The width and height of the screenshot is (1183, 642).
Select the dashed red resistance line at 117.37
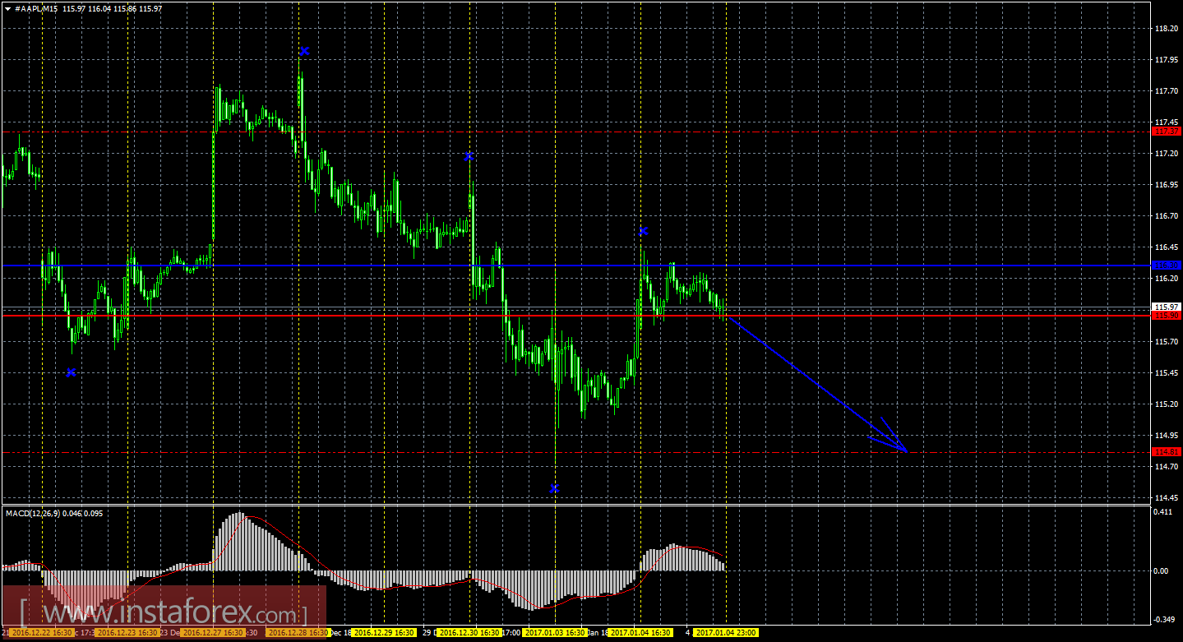pyautogui.click(x=575, y=132)
